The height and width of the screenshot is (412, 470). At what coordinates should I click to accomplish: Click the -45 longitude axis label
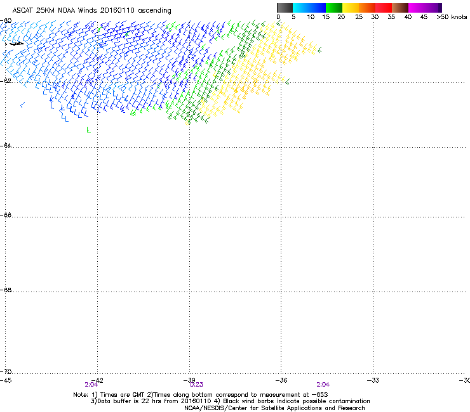tap(6, 380)
